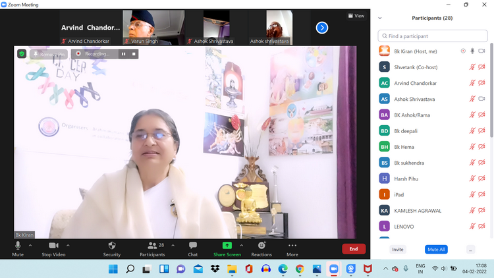Select Bk Hema participant row

433,147
